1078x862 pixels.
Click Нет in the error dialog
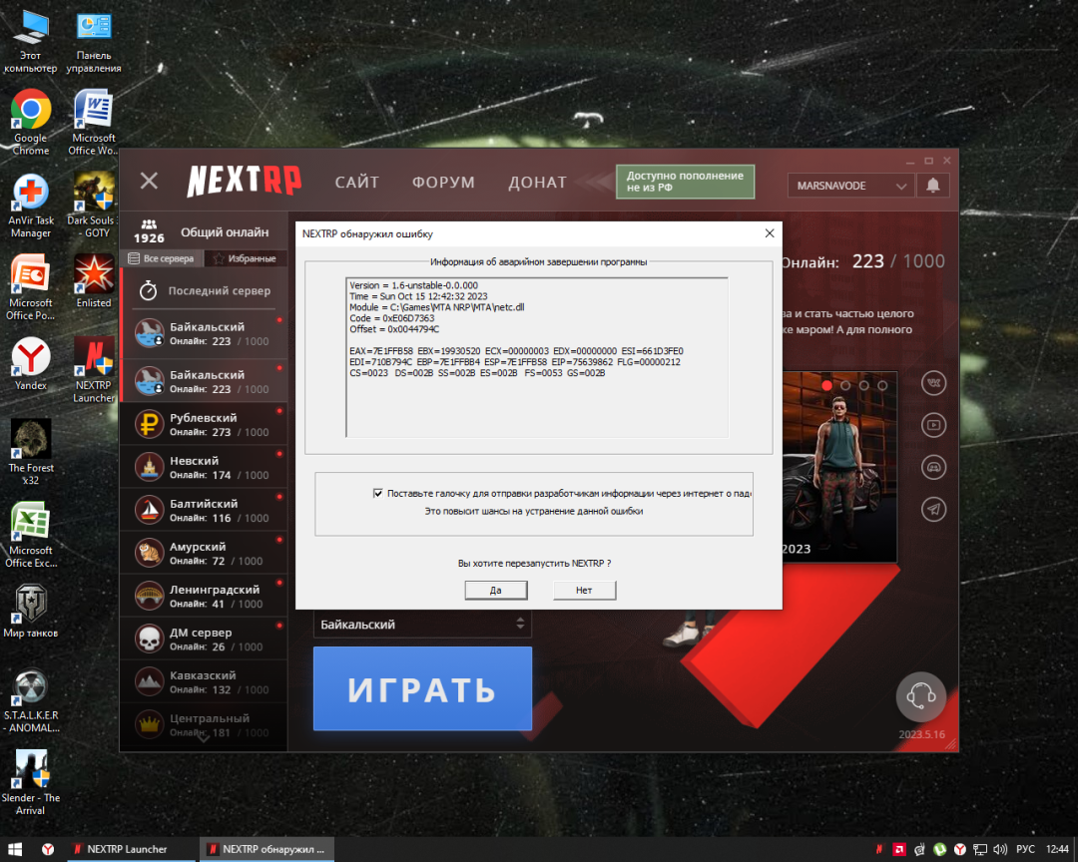click(x=584, y=591)
